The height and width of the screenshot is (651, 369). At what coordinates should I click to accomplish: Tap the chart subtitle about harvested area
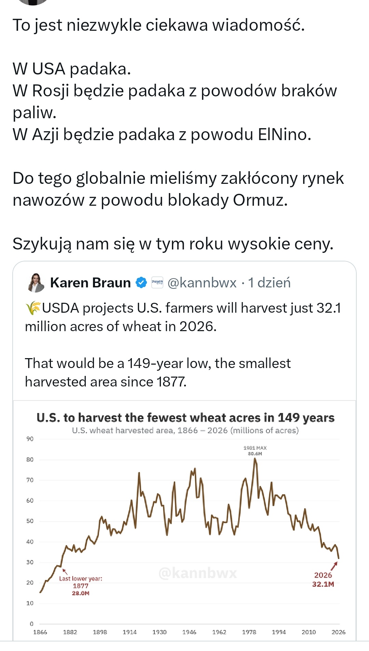pos(185,430)
